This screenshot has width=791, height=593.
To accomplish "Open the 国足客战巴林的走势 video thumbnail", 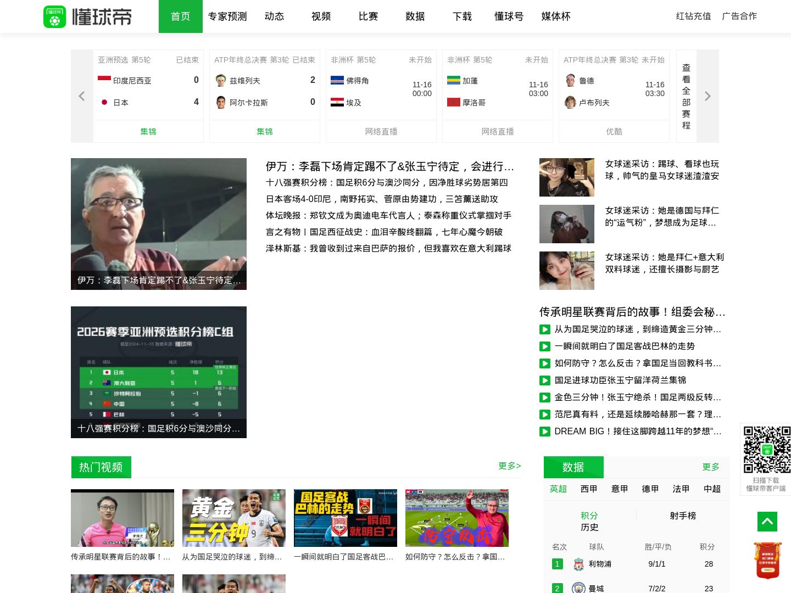I will (346, 518).
